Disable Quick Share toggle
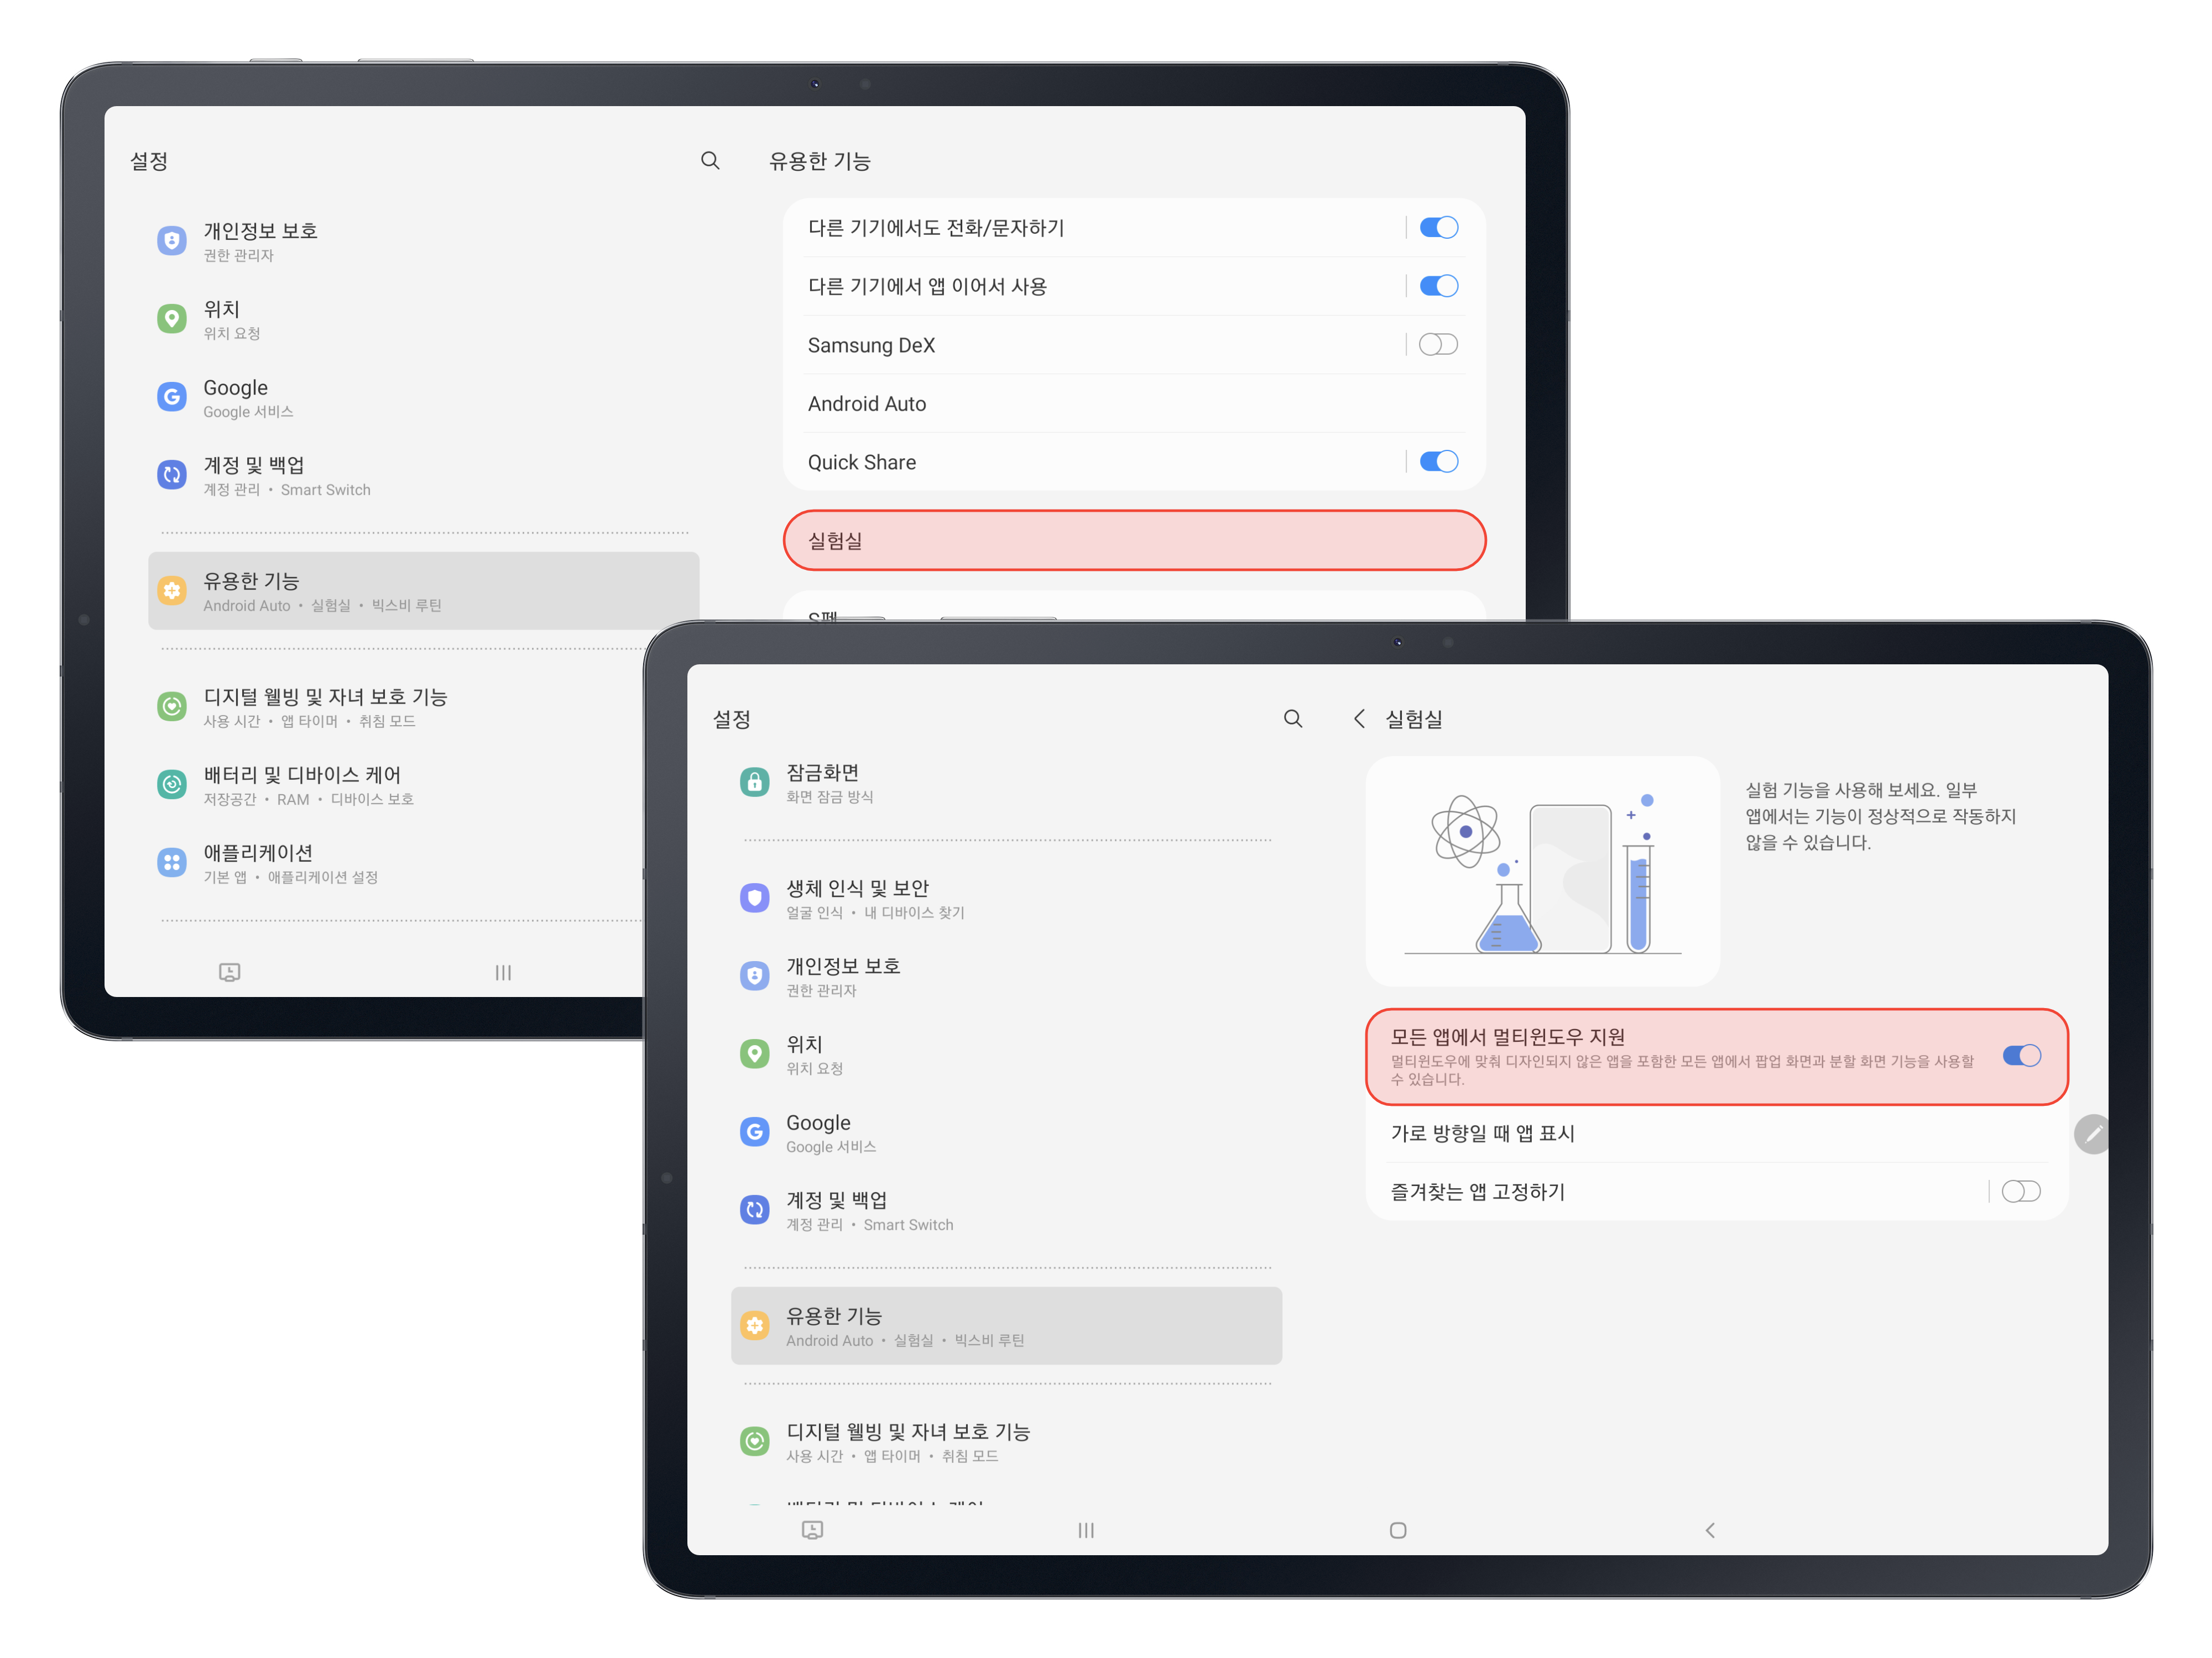 1438,461
